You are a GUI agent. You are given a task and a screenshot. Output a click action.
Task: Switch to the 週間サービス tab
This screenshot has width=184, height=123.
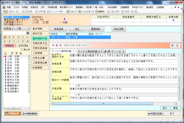click(x=114, y=51)
